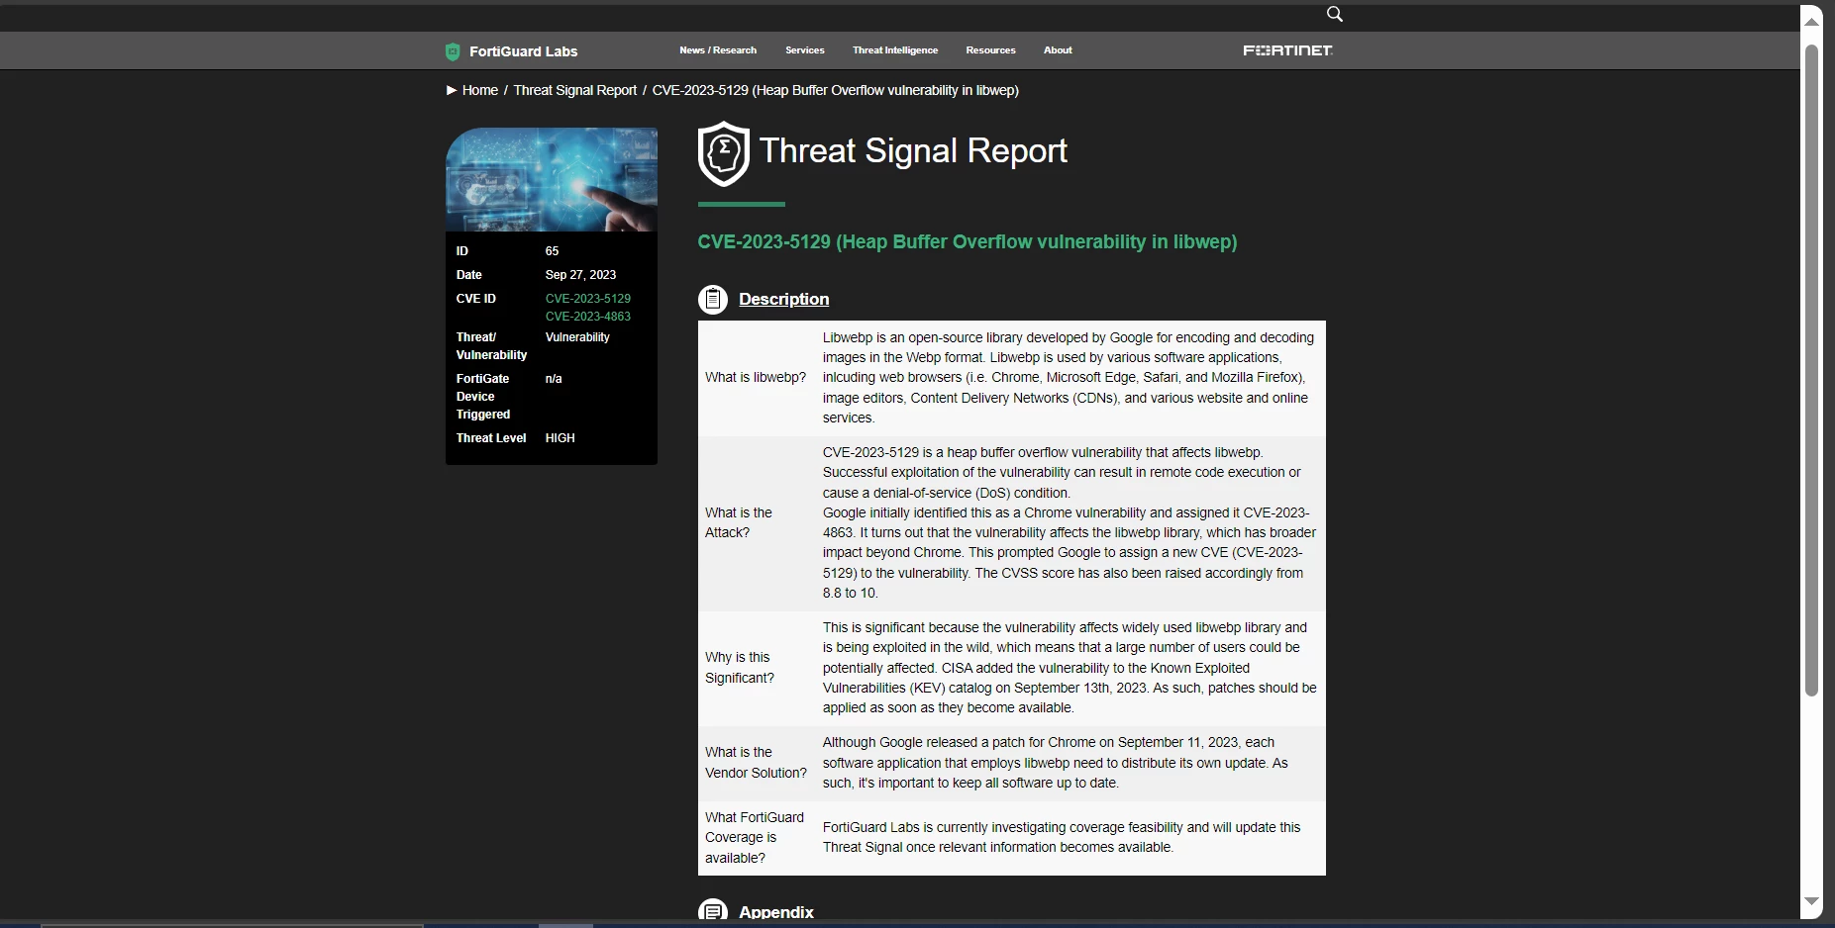Click the 'What is the Vendor Solution?' label

[756, 763]
